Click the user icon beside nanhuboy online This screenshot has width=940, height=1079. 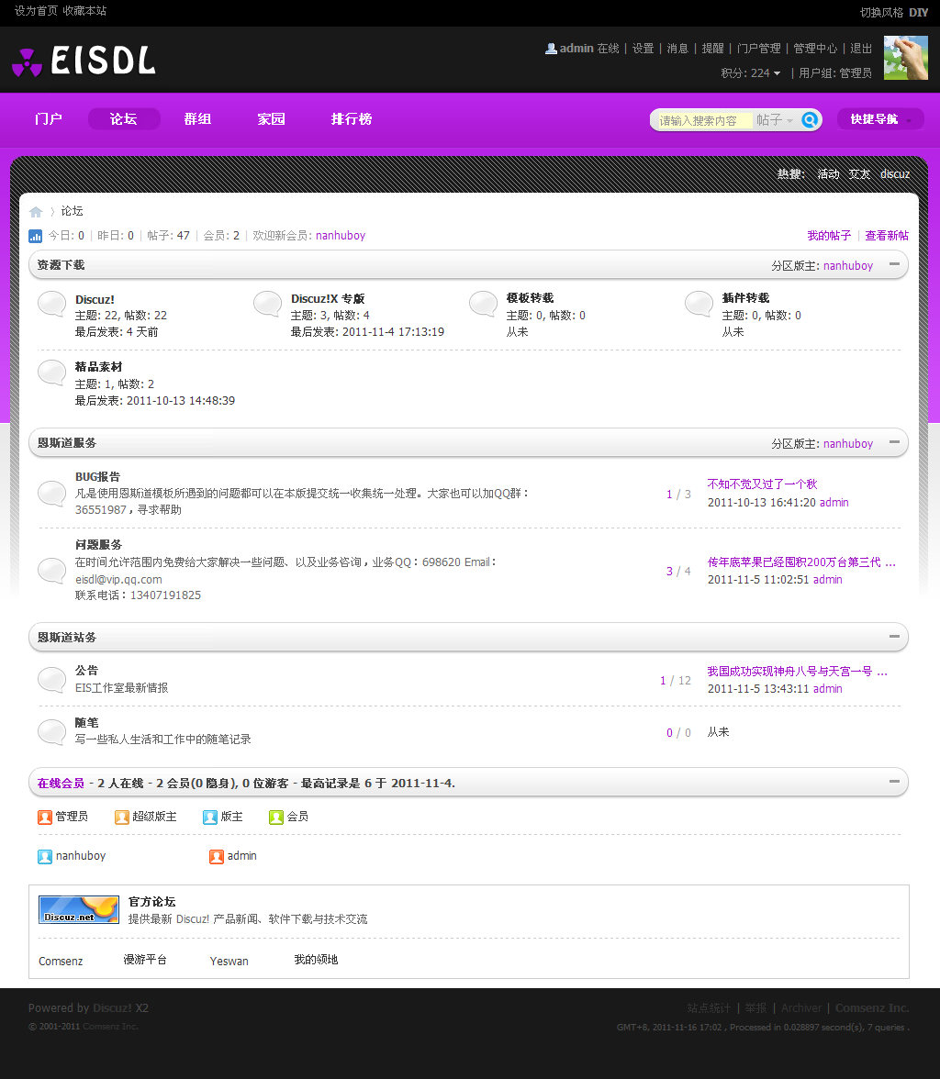pos(45,857)
